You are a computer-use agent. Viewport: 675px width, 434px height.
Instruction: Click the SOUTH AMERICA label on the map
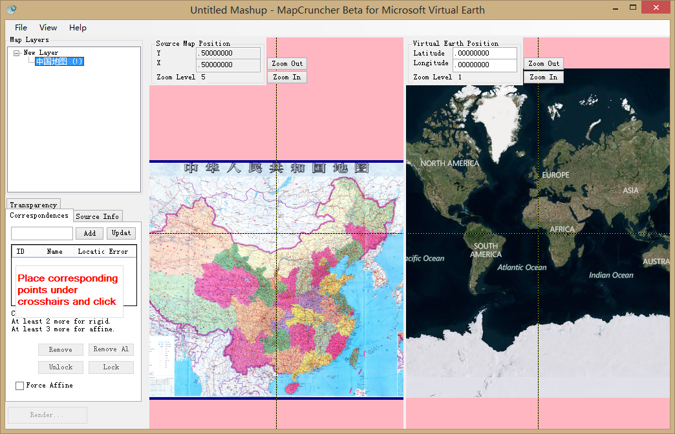click(486, 250)
